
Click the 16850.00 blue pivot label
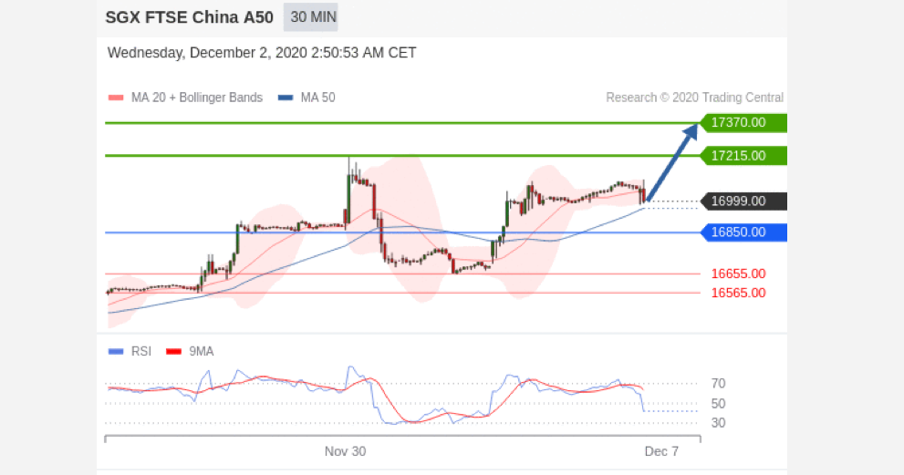(x=743, y=232)
